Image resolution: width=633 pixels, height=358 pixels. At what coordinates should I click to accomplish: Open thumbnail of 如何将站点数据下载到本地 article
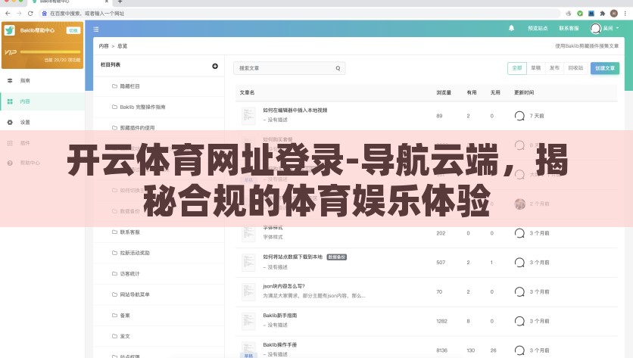pos(248,263)
